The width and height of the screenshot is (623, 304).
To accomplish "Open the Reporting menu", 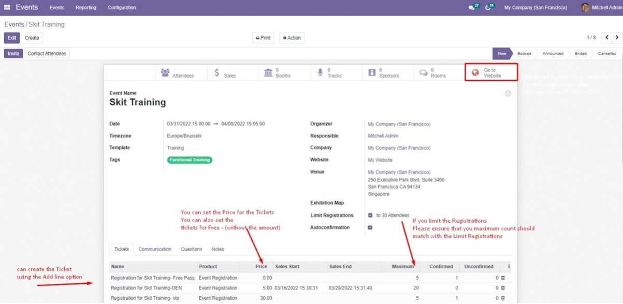I will [x=85, y=8].
